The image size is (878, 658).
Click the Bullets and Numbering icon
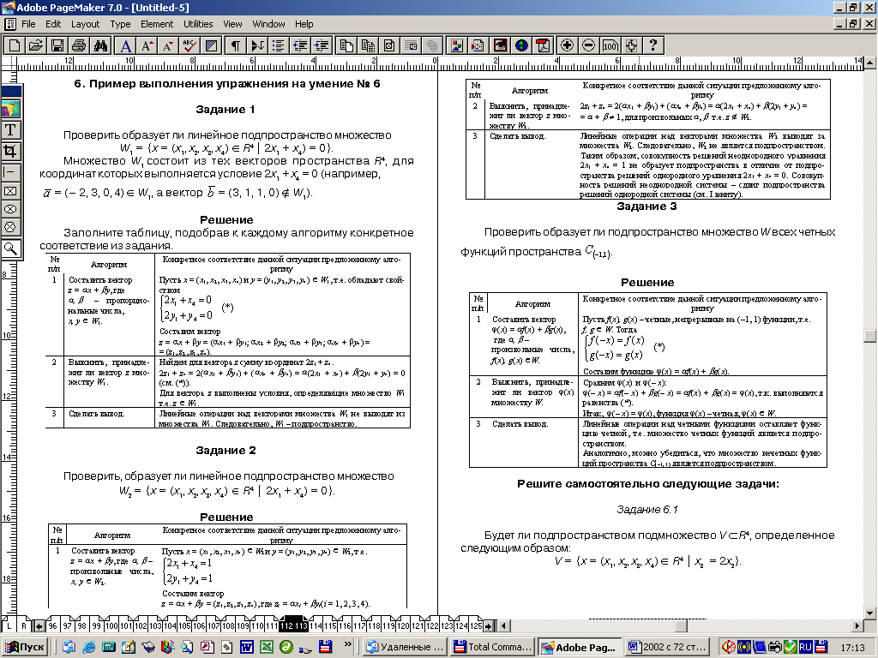279,45
